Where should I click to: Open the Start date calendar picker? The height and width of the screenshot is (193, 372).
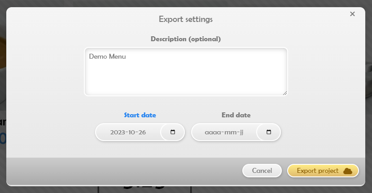tap(173, 132)
